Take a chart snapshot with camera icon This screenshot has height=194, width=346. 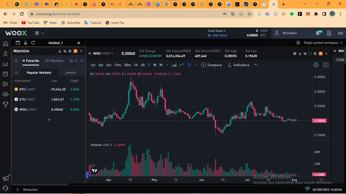click(x=326, y=65)
